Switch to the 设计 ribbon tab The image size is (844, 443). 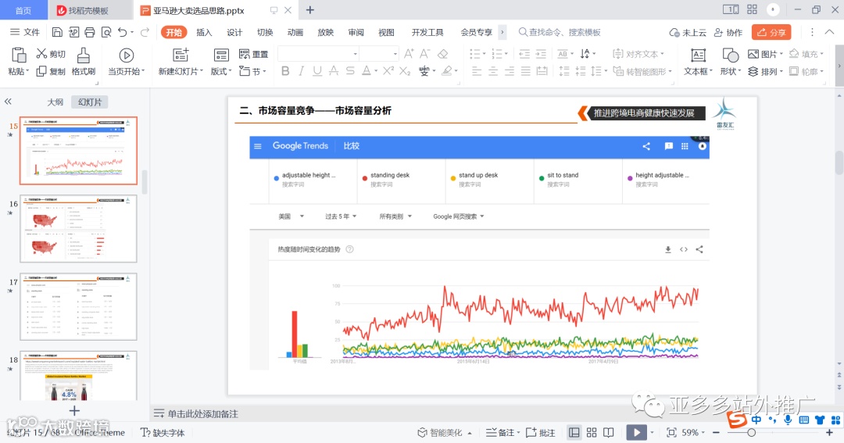(x=234, y=32)
